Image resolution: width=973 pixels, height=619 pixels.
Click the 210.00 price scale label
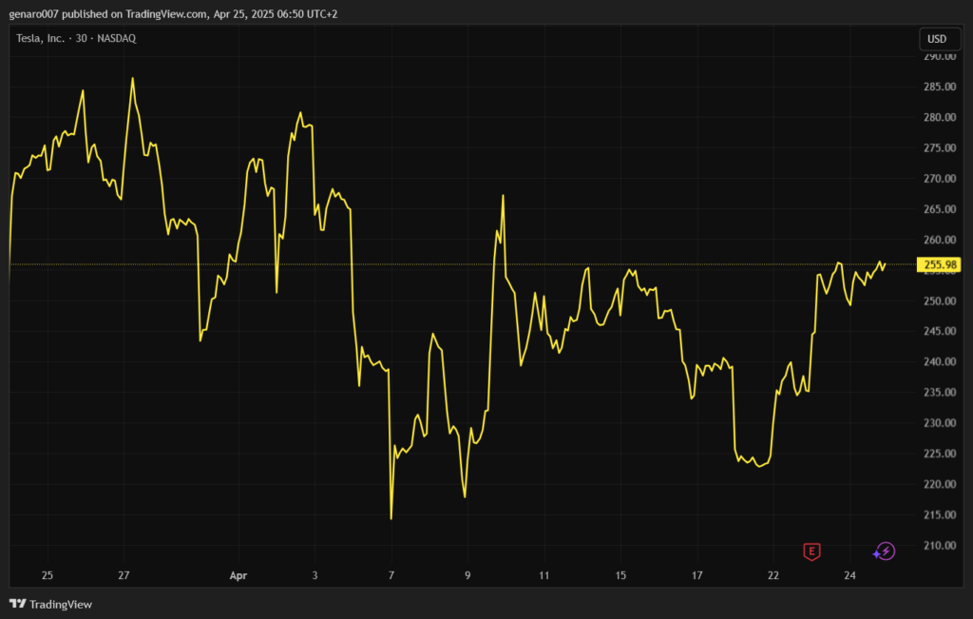pyautogui.click(x=939, y=546)
